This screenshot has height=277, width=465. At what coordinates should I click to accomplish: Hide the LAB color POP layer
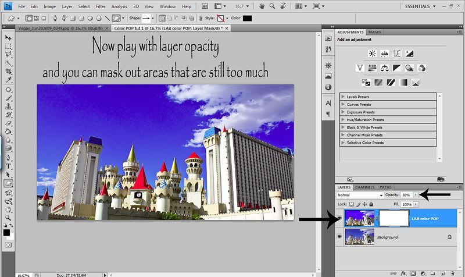(339, 219)
